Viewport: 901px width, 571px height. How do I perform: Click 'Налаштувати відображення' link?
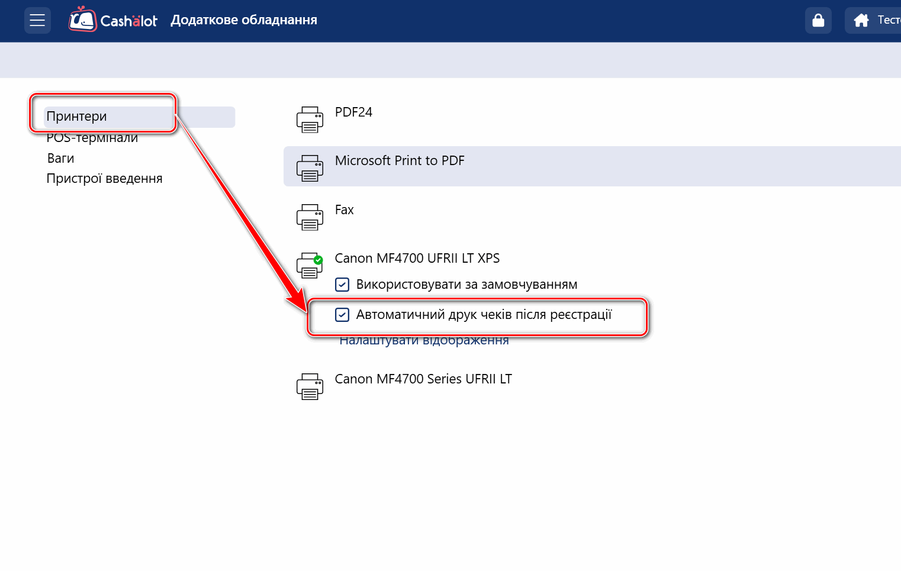point(424,341)
